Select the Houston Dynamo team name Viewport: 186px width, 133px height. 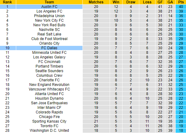click(49, 98)
